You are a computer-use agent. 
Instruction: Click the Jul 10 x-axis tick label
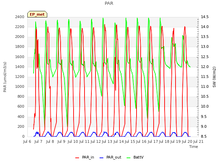[73, 142]
